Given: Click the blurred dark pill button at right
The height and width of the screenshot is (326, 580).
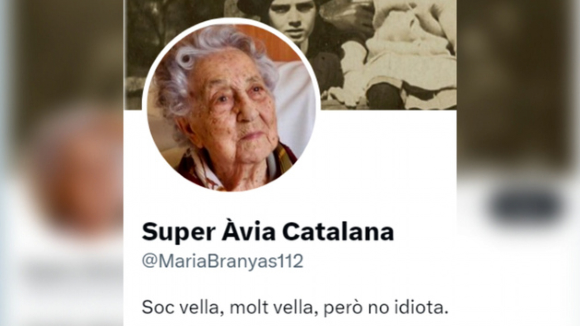Looking at the screenshot, I should coord(525,206).
